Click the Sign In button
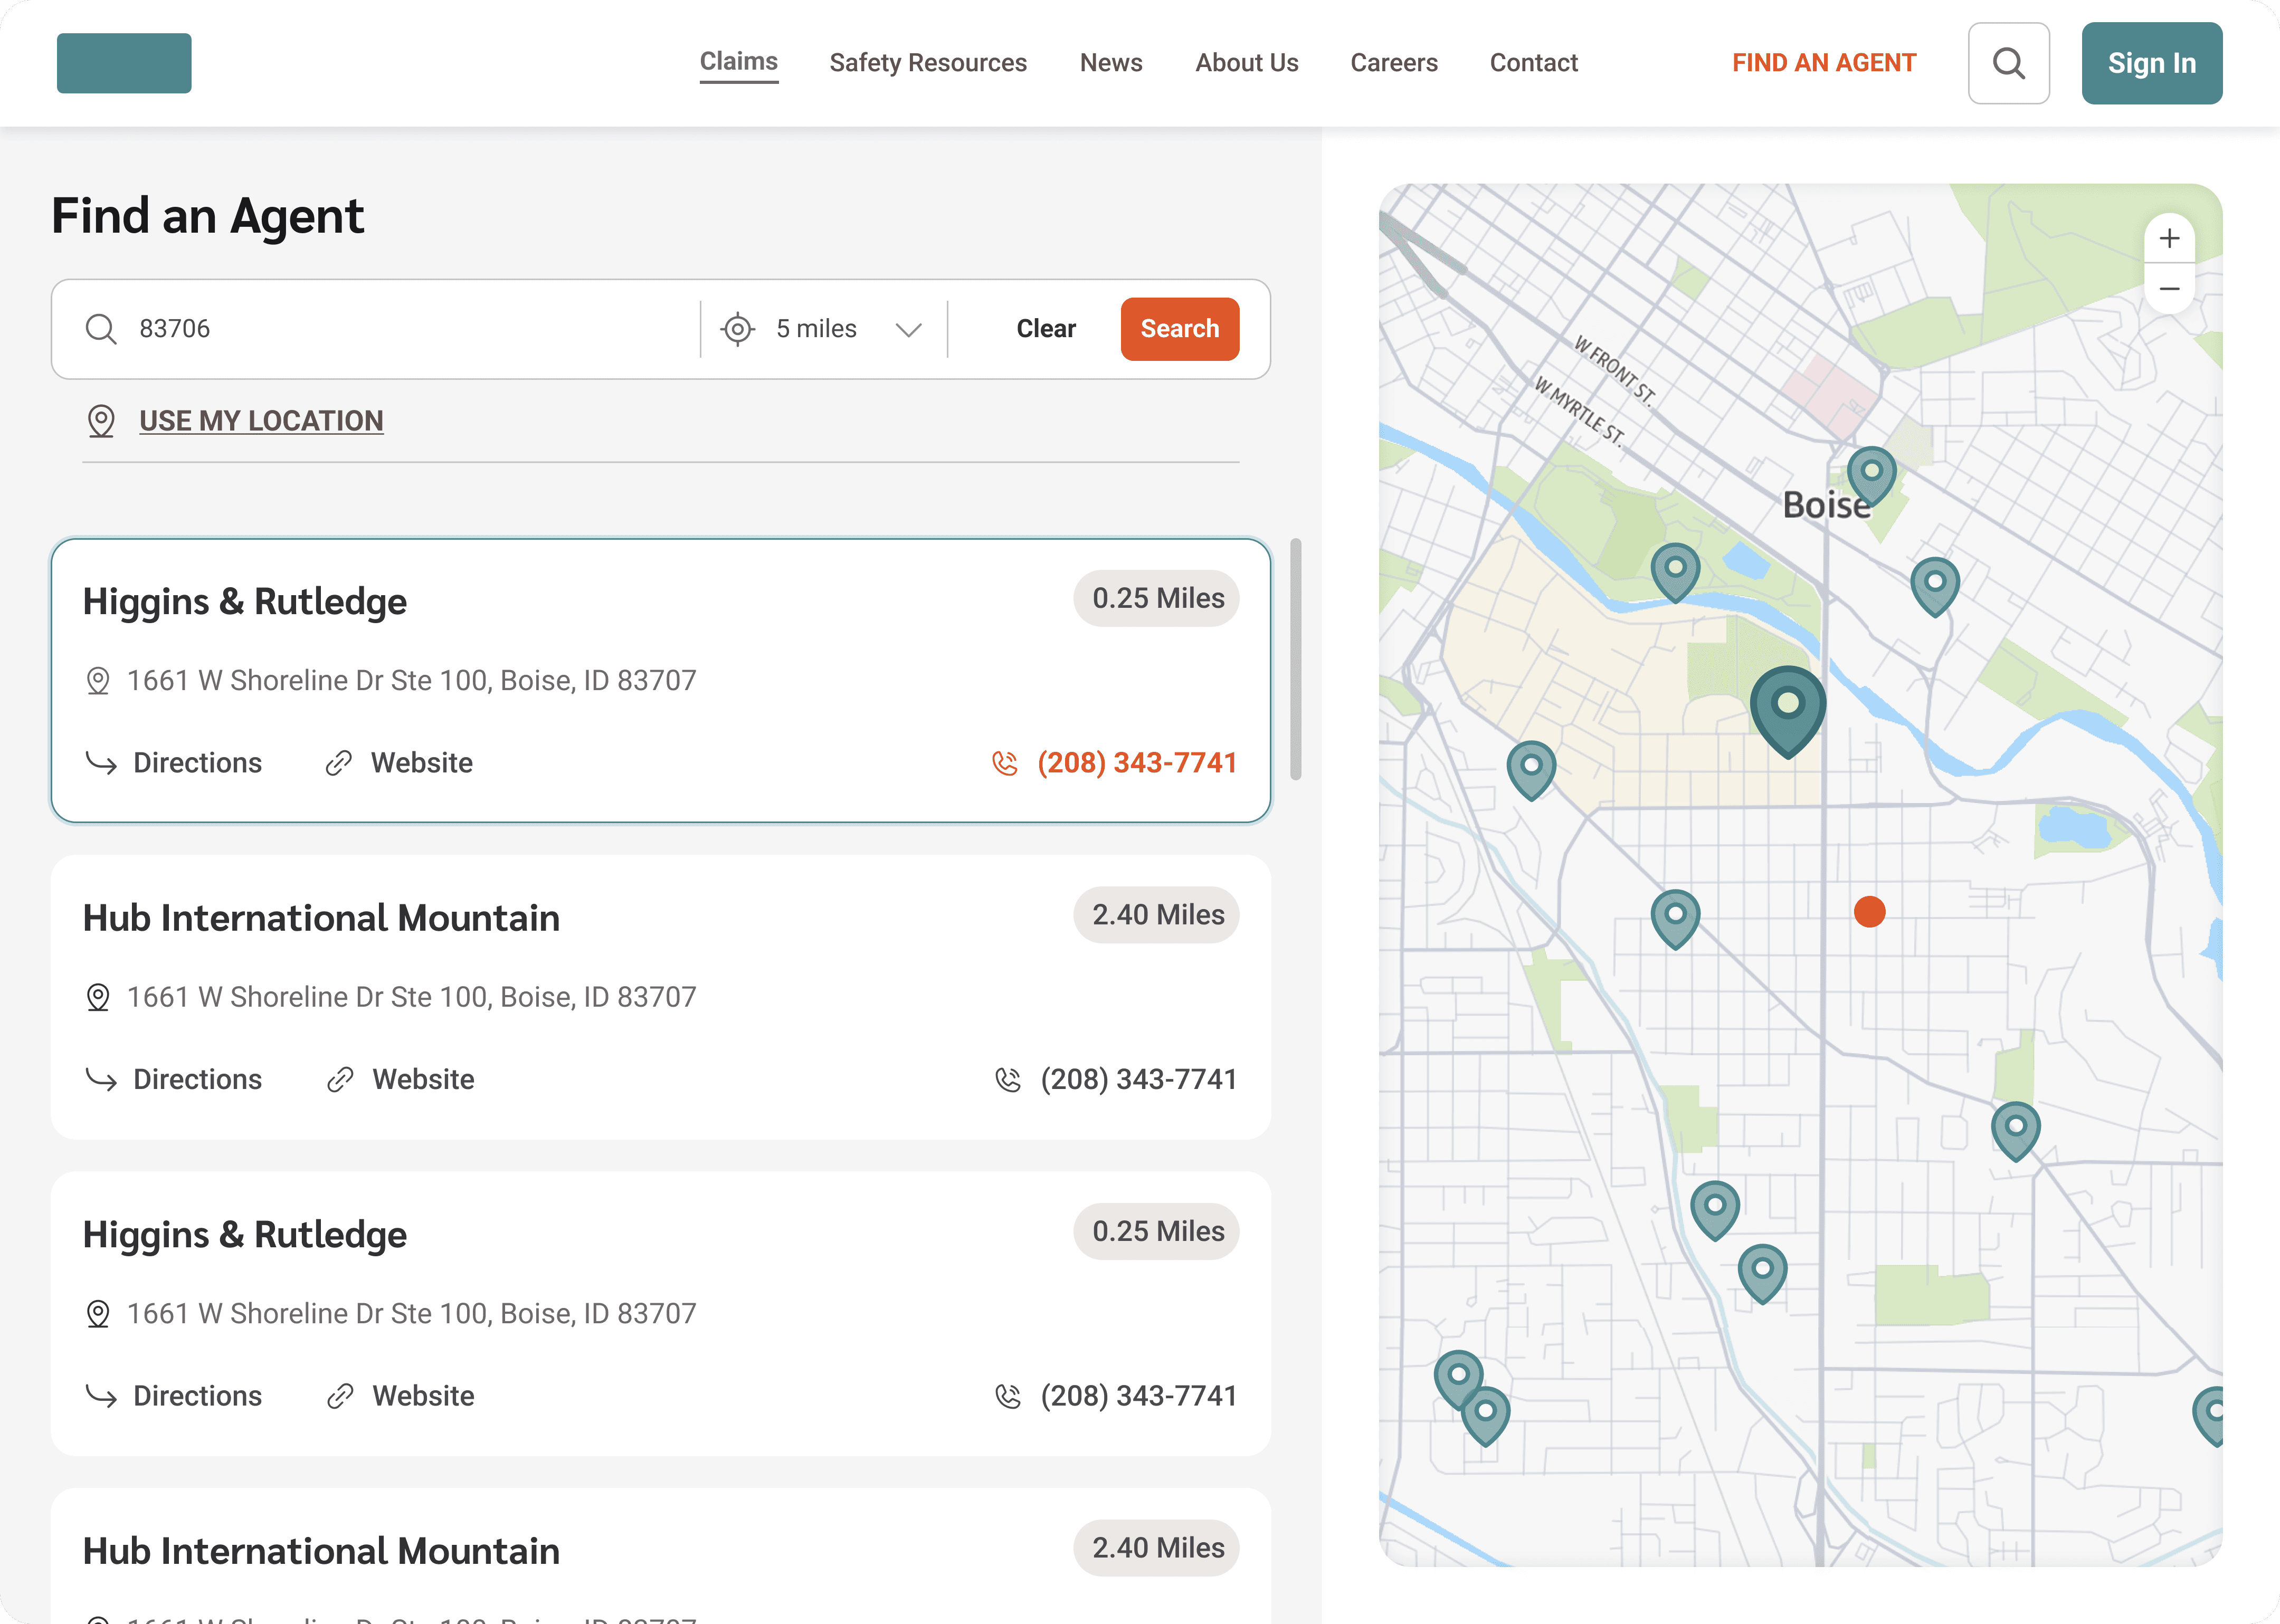The image size is (2280, 1624). [x=2152, y=63]
